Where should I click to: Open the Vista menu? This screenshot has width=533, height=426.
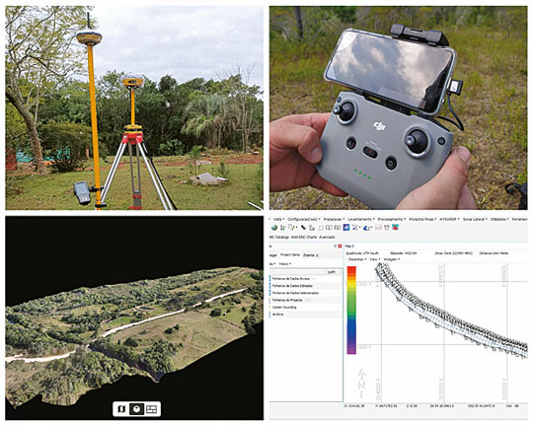point(278,219)
